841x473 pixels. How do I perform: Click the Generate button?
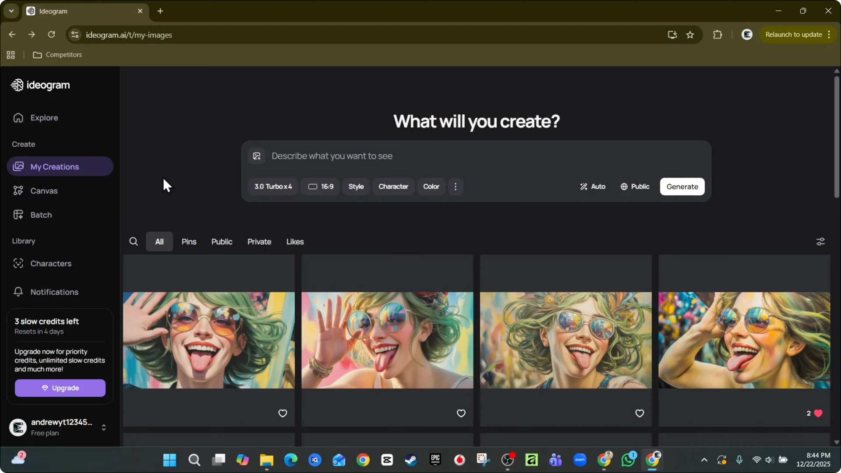click(x=682, y=187)
